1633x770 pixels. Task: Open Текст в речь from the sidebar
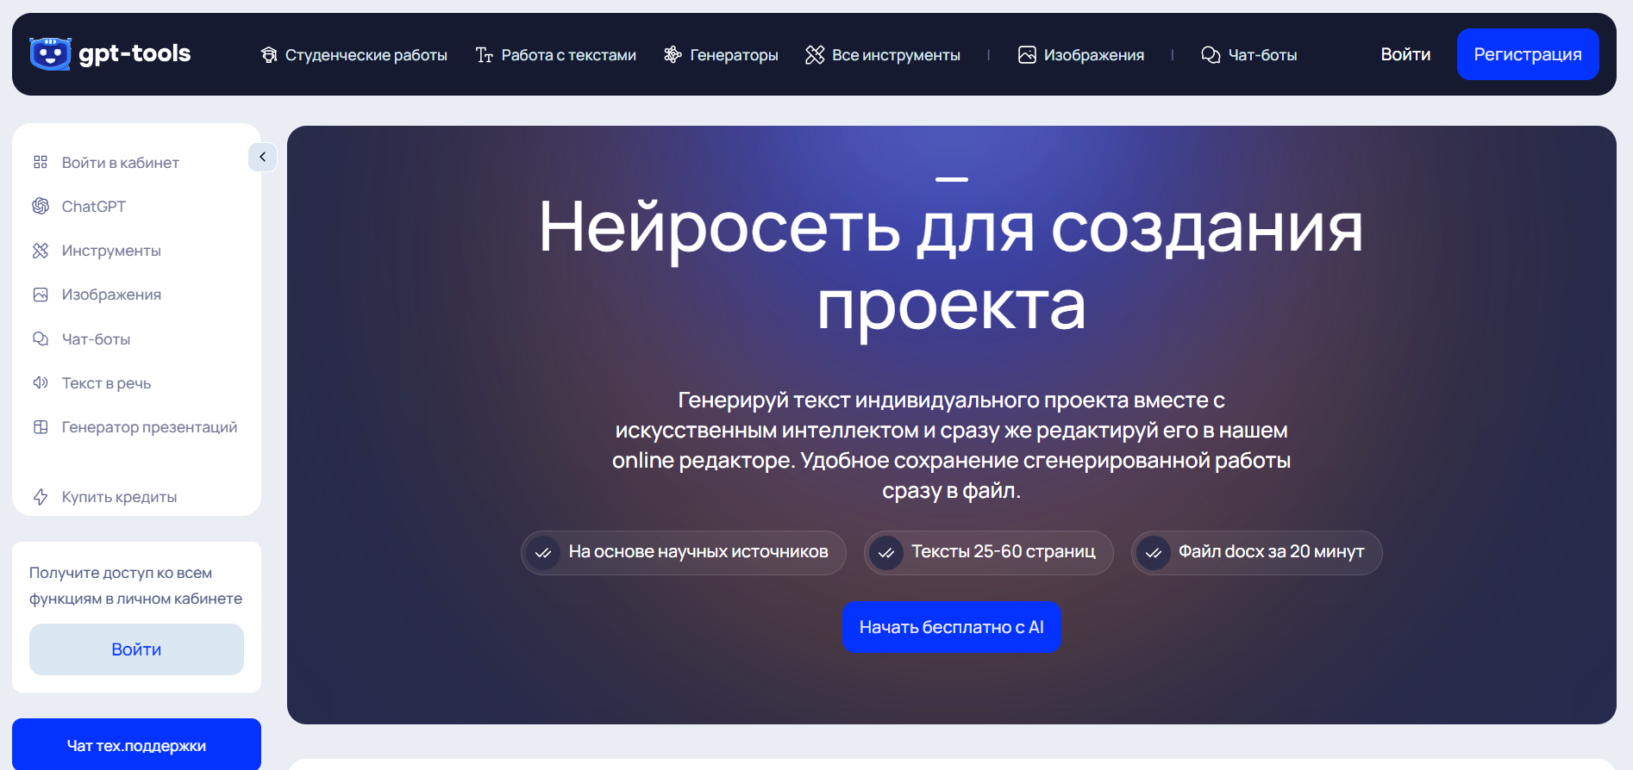(x=106, y=383)
